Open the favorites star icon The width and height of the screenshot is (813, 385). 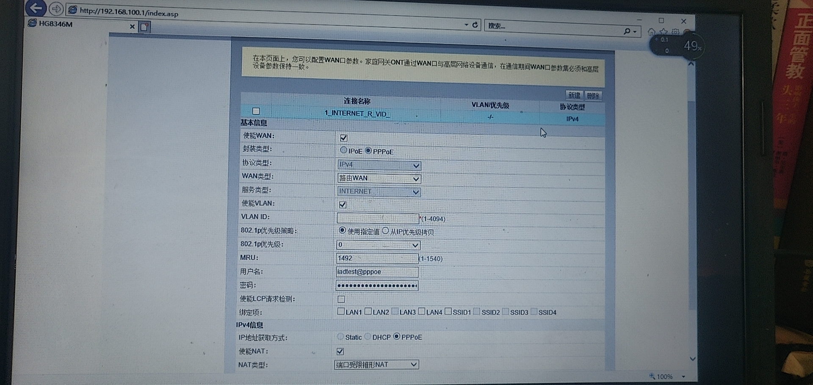tap(664, 32)
